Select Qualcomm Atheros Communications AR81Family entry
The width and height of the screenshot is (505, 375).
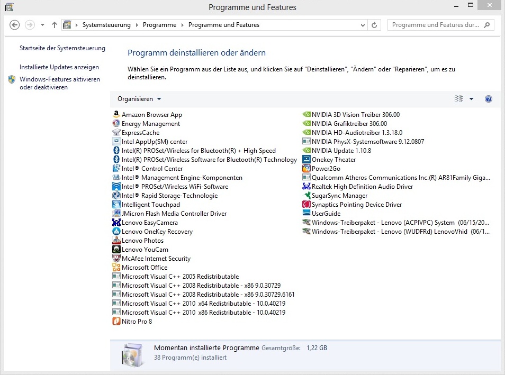pyautogui.click(x=396, y=177)
